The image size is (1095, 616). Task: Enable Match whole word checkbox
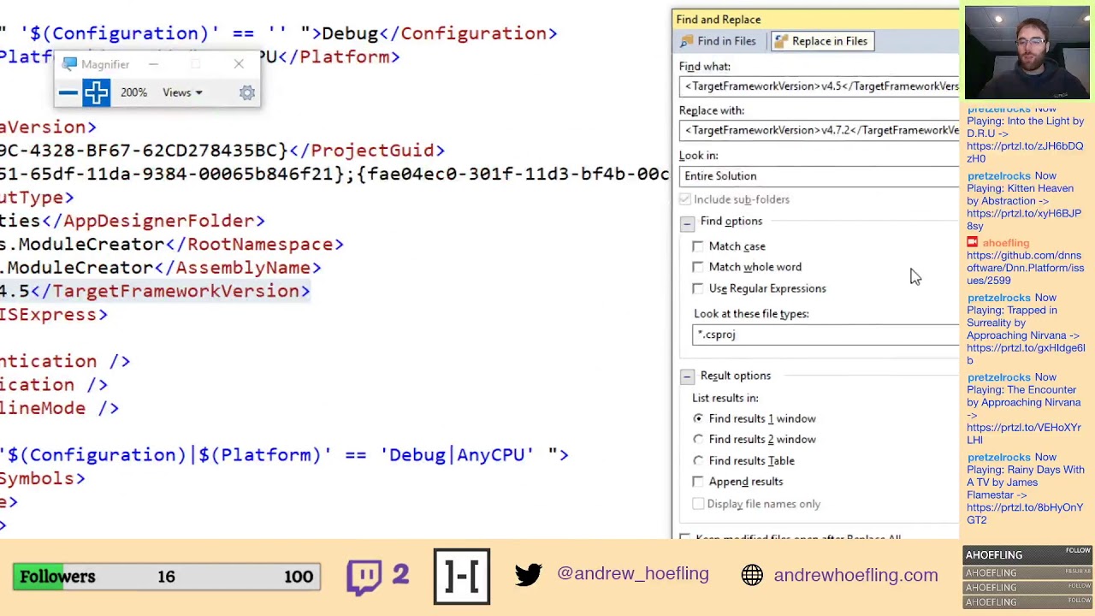point(698,267)
